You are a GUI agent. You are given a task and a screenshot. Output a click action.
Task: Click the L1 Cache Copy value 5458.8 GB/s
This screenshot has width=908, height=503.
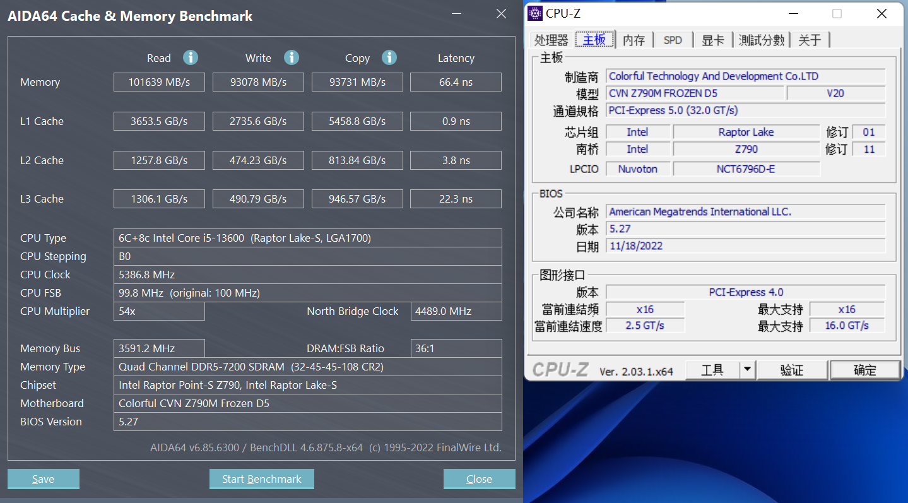point(357,121)
